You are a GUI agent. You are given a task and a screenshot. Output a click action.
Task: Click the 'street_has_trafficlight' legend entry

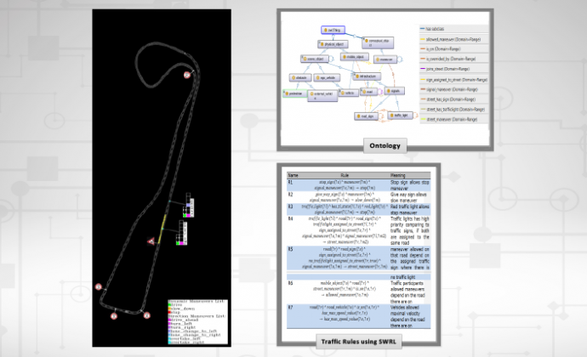(456, 110)
